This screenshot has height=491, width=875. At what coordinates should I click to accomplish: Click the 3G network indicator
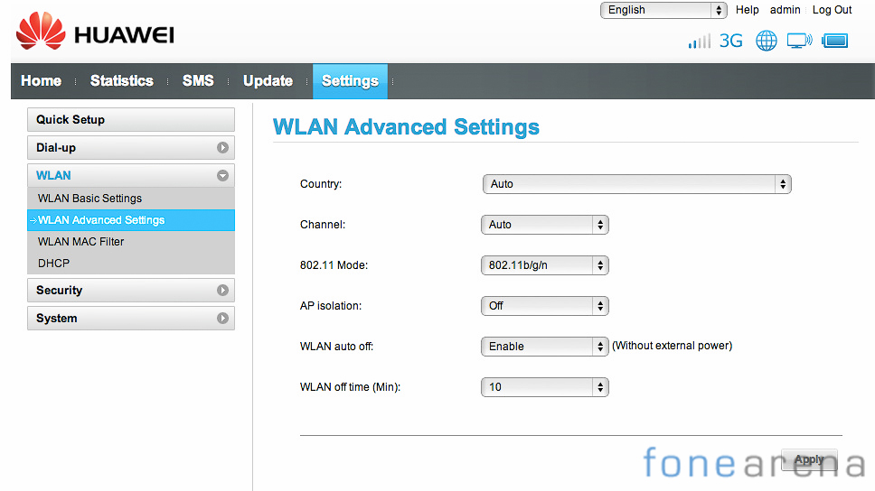click(731, 41)
